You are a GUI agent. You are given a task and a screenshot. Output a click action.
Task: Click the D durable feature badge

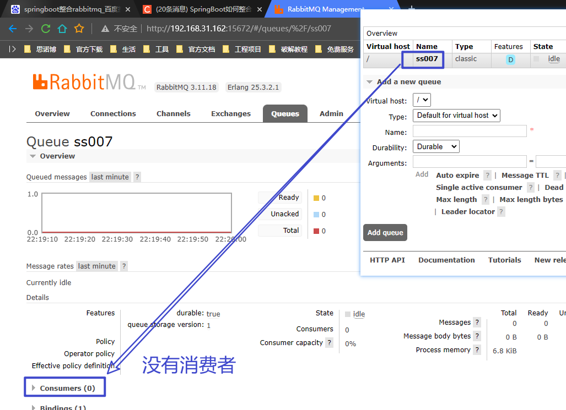point(510,59)
